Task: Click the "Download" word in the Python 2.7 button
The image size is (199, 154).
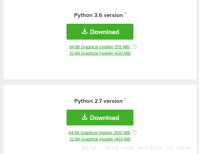Action: coord(104,118)
